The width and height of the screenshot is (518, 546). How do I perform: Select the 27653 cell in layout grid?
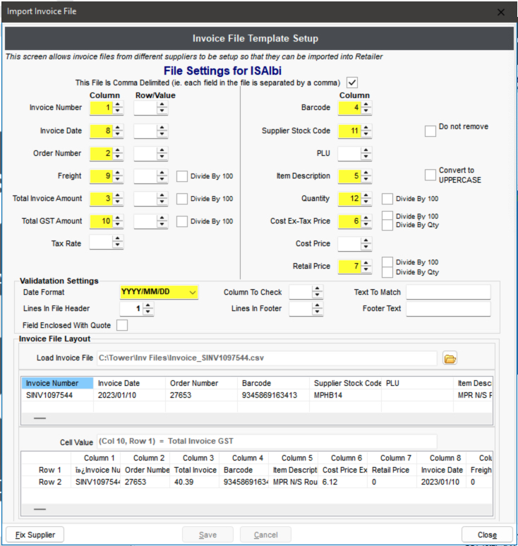(202, 395)
